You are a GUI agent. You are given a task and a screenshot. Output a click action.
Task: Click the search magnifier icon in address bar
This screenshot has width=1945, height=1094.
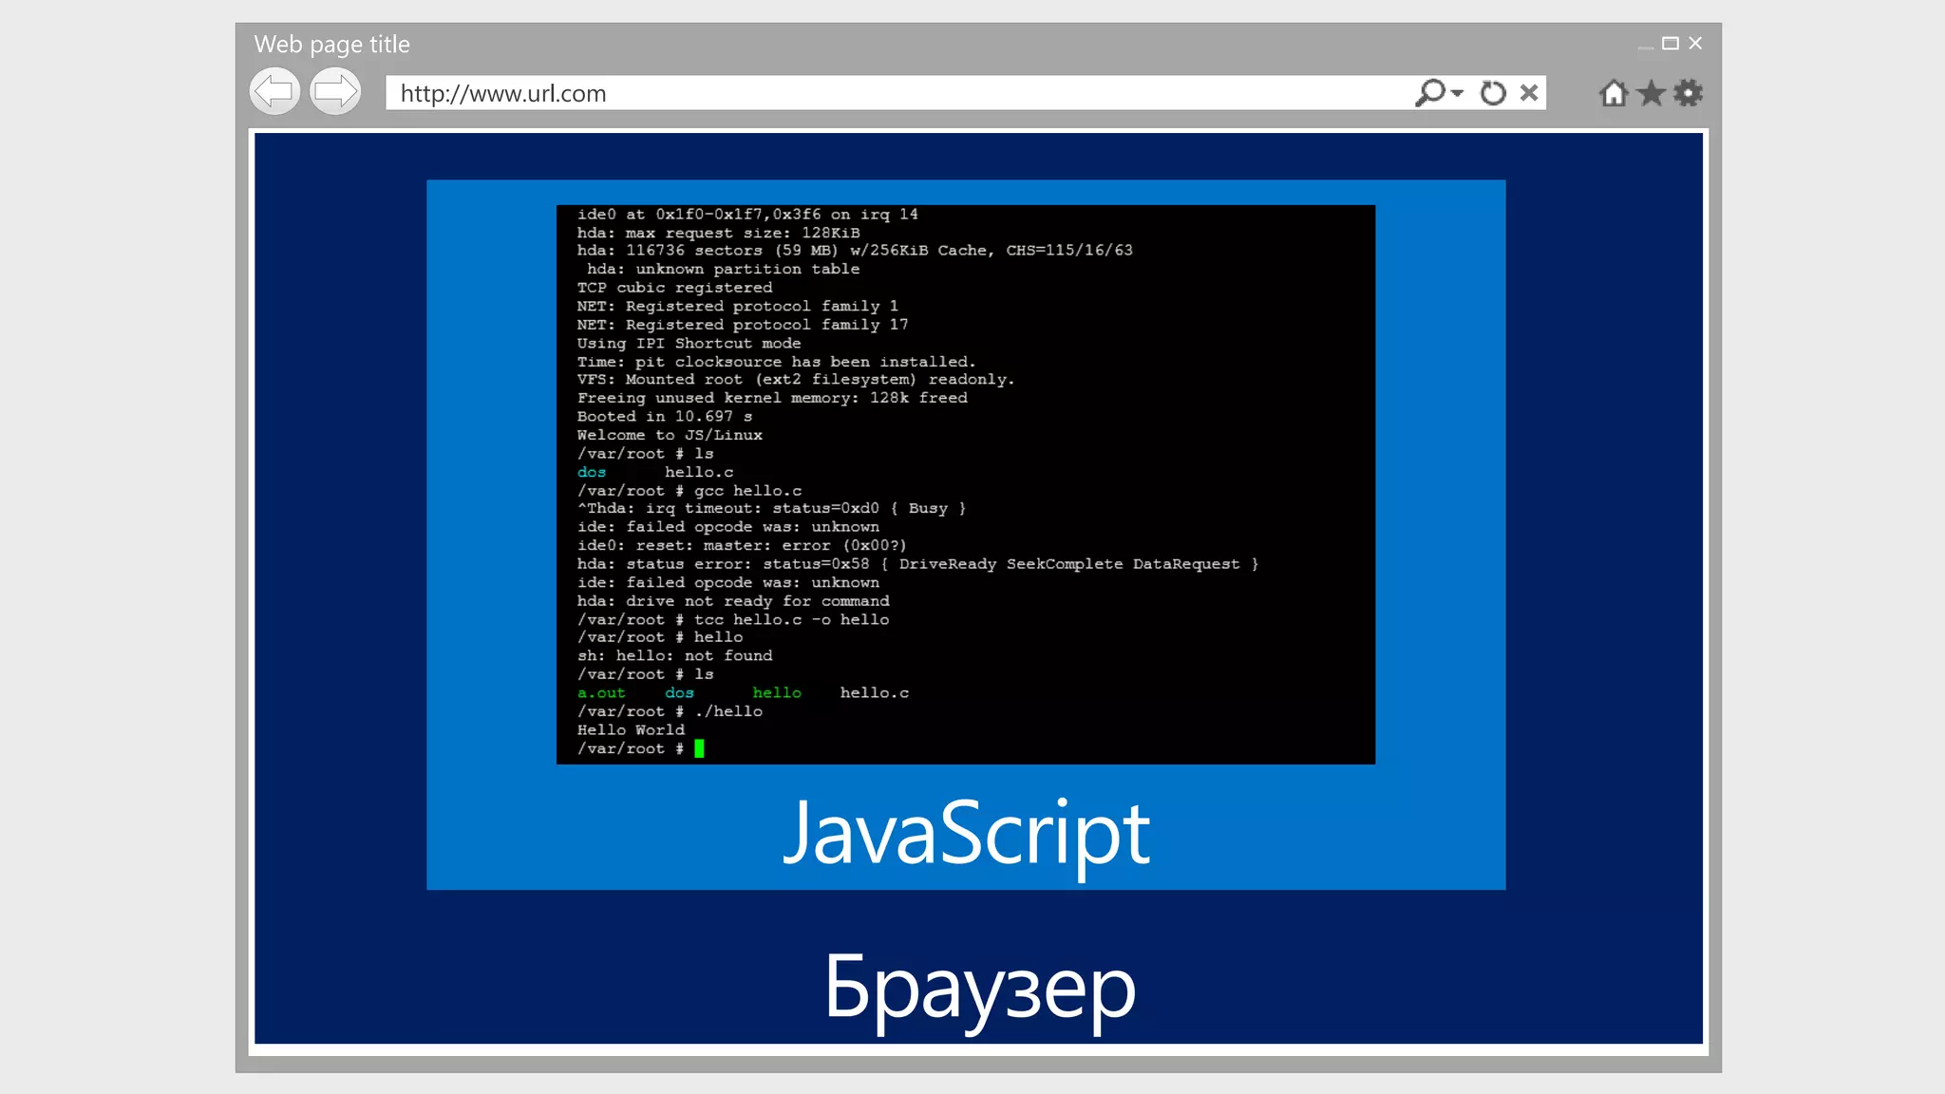coord(1429,92)
